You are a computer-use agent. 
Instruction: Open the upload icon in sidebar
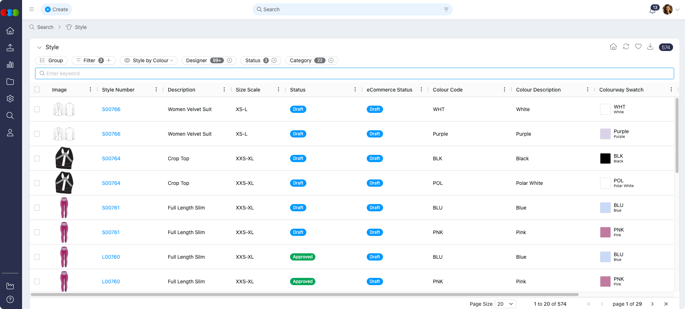(x=10, y=48)
